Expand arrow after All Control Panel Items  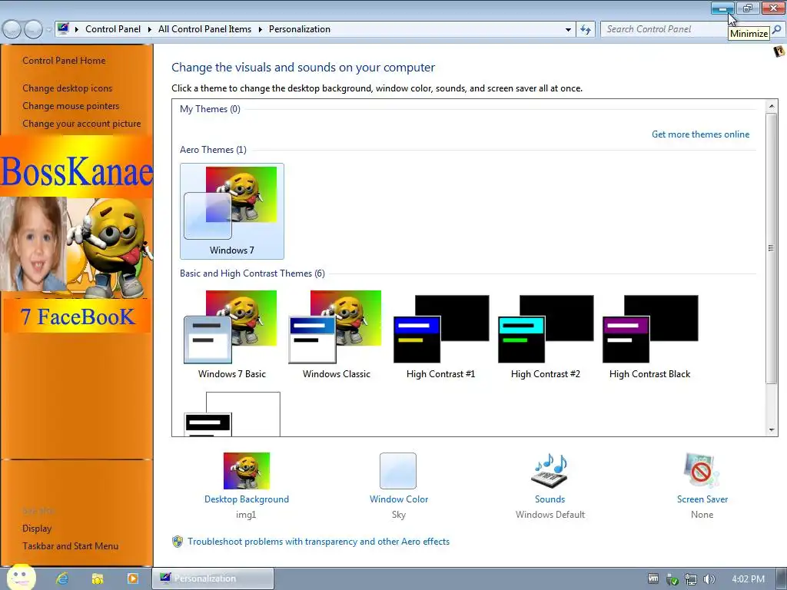261,29
